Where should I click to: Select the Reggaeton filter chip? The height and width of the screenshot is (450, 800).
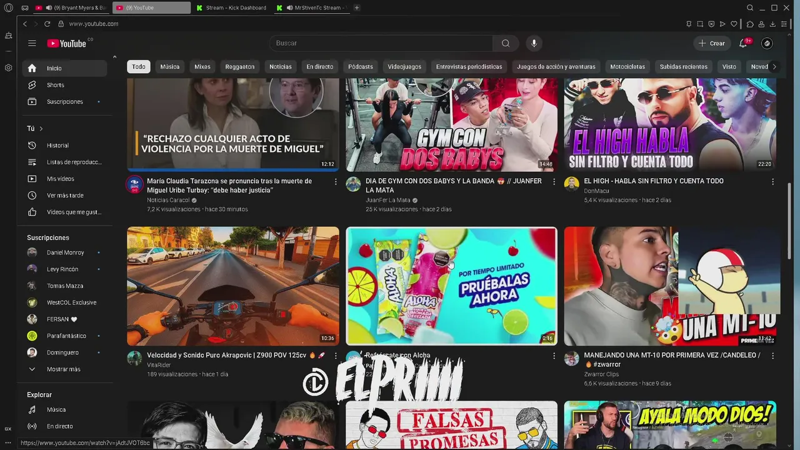240,67
